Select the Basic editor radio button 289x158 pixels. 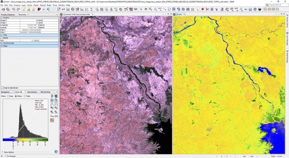[8, 96]
